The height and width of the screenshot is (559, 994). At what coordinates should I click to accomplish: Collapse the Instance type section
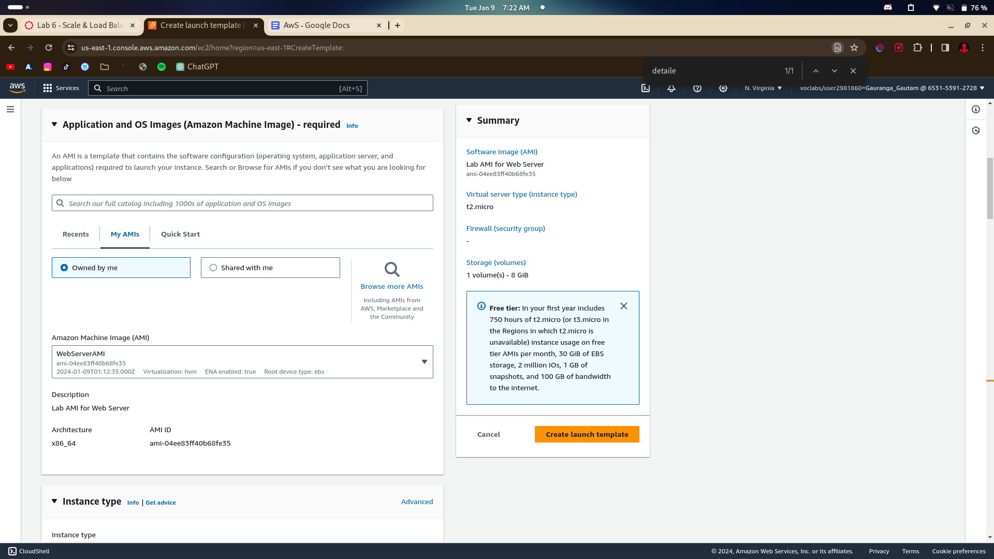point(54,501)
